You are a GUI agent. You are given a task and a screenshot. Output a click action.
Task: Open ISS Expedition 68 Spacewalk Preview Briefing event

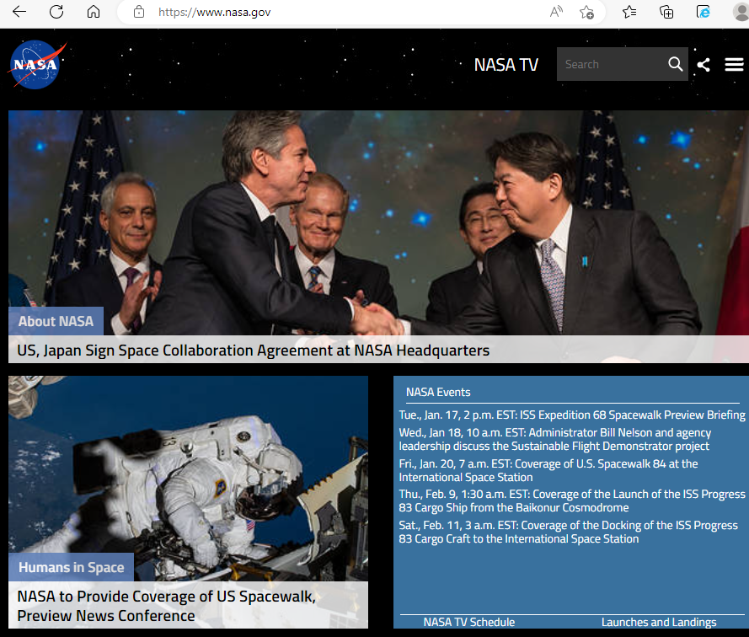coord(572,415)
